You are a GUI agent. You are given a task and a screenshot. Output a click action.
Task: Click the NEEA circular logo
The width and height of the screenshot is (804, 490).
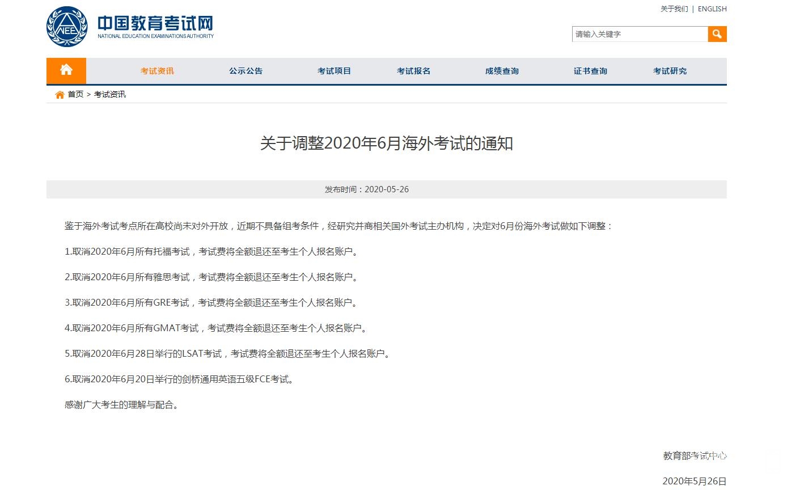coord(67,27)
